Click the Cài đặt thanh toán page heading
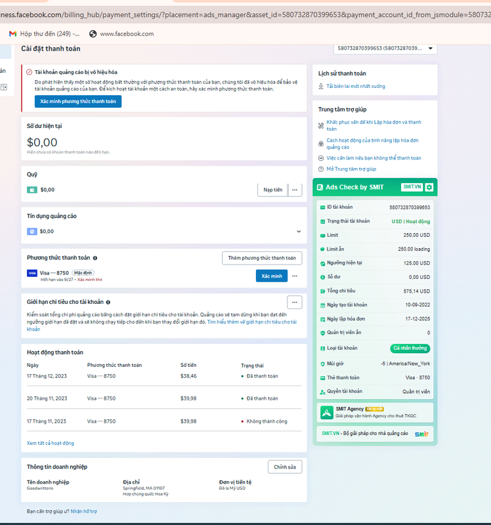This screenshot has width=491, height=525. (51, 49)
